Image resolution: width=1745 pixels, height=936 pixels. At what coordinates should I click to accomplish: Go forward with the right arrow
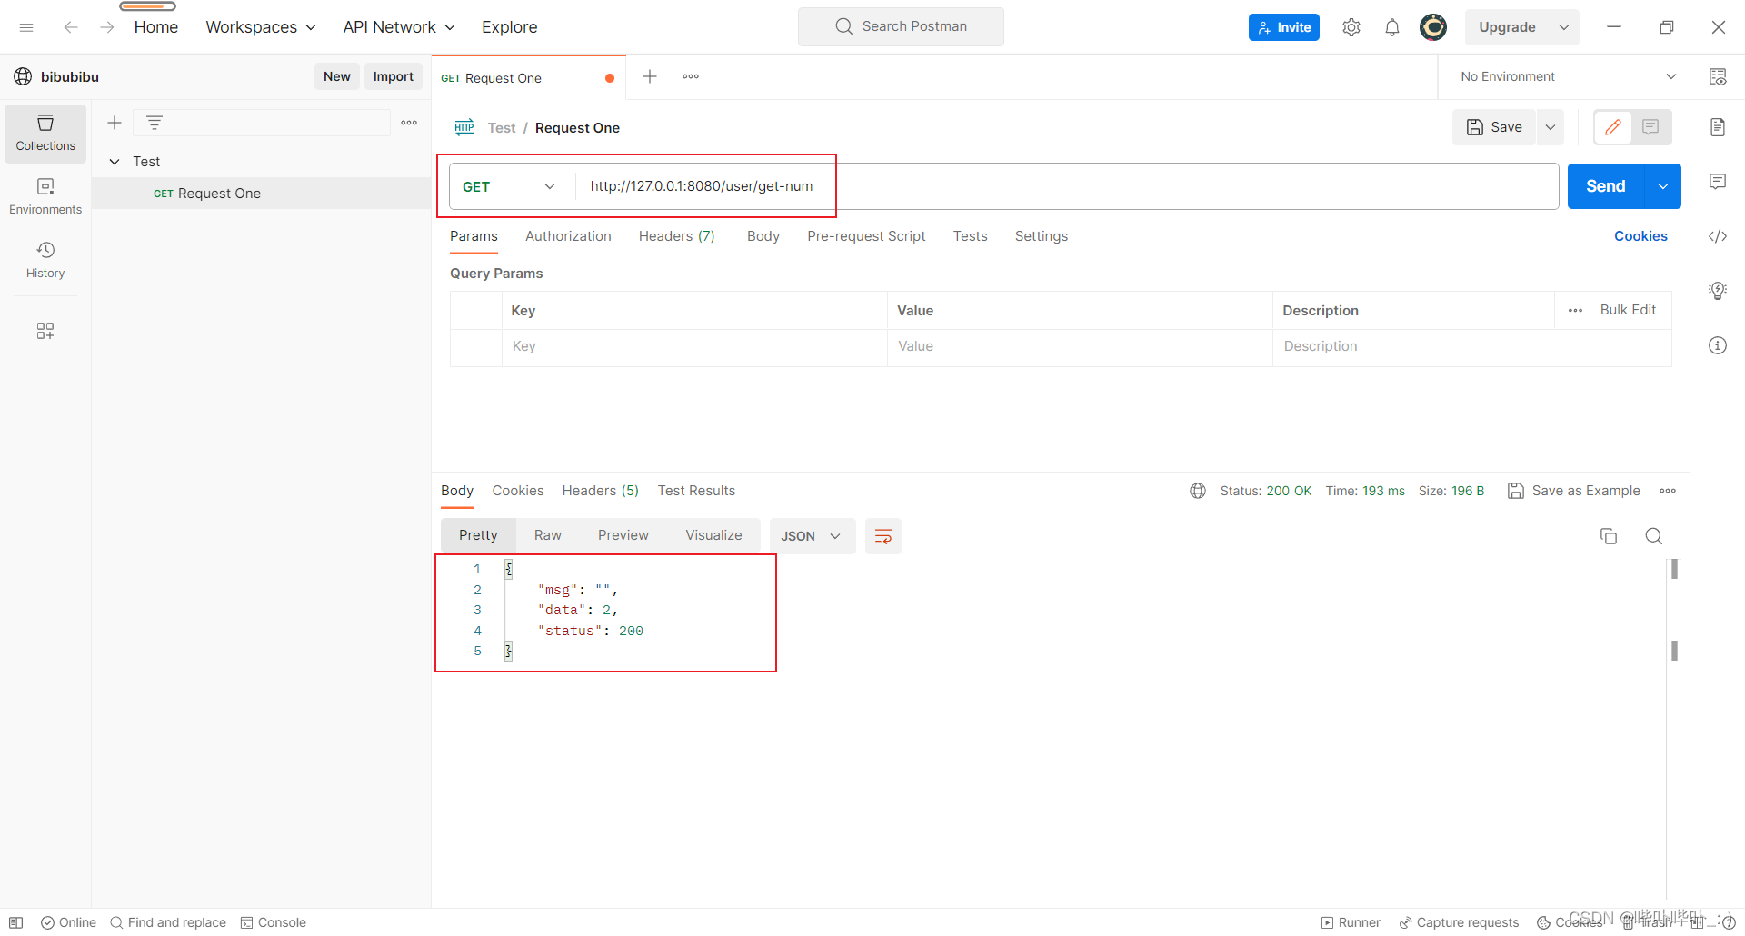(107, 27)
